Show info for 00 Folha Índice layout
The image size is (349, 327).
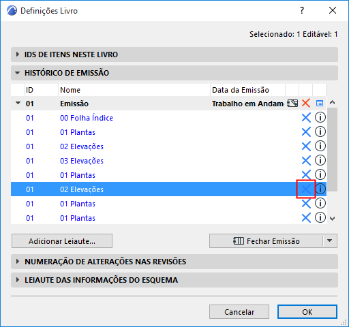pyautogui.click(x=320, y=117)
